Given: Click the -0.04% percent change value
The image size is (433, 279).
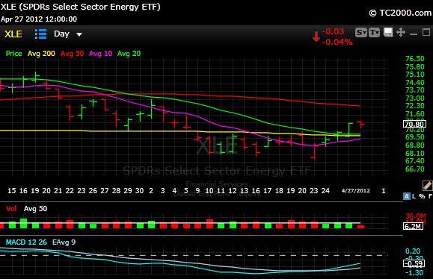Looking at the screenshot, I should [337, 42].
